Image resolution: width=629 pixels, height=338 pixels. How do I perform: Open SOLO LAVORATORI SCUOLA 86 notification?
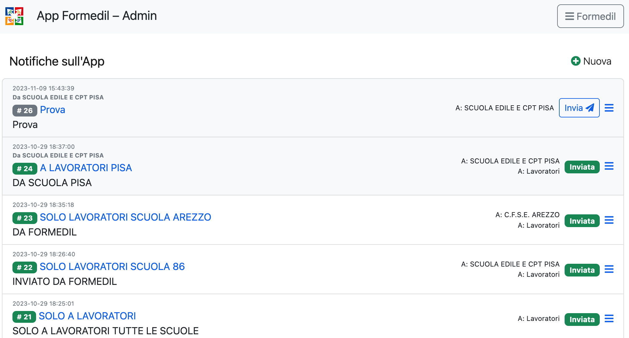pos(112,267)
